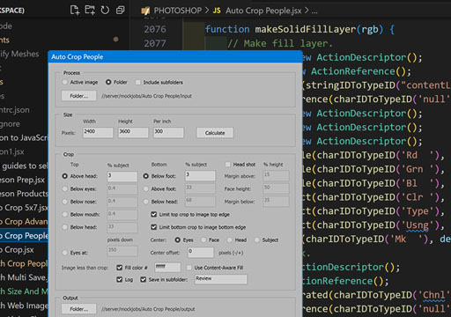This screenshot has width=451, height=317.
Task: Click the Width pixels input field
Action: pos(98,132)
